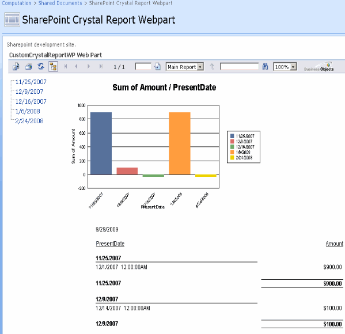Viewport: 345px width, 334px height.
Task: Click the PresentDate column header
Action: 110,244
